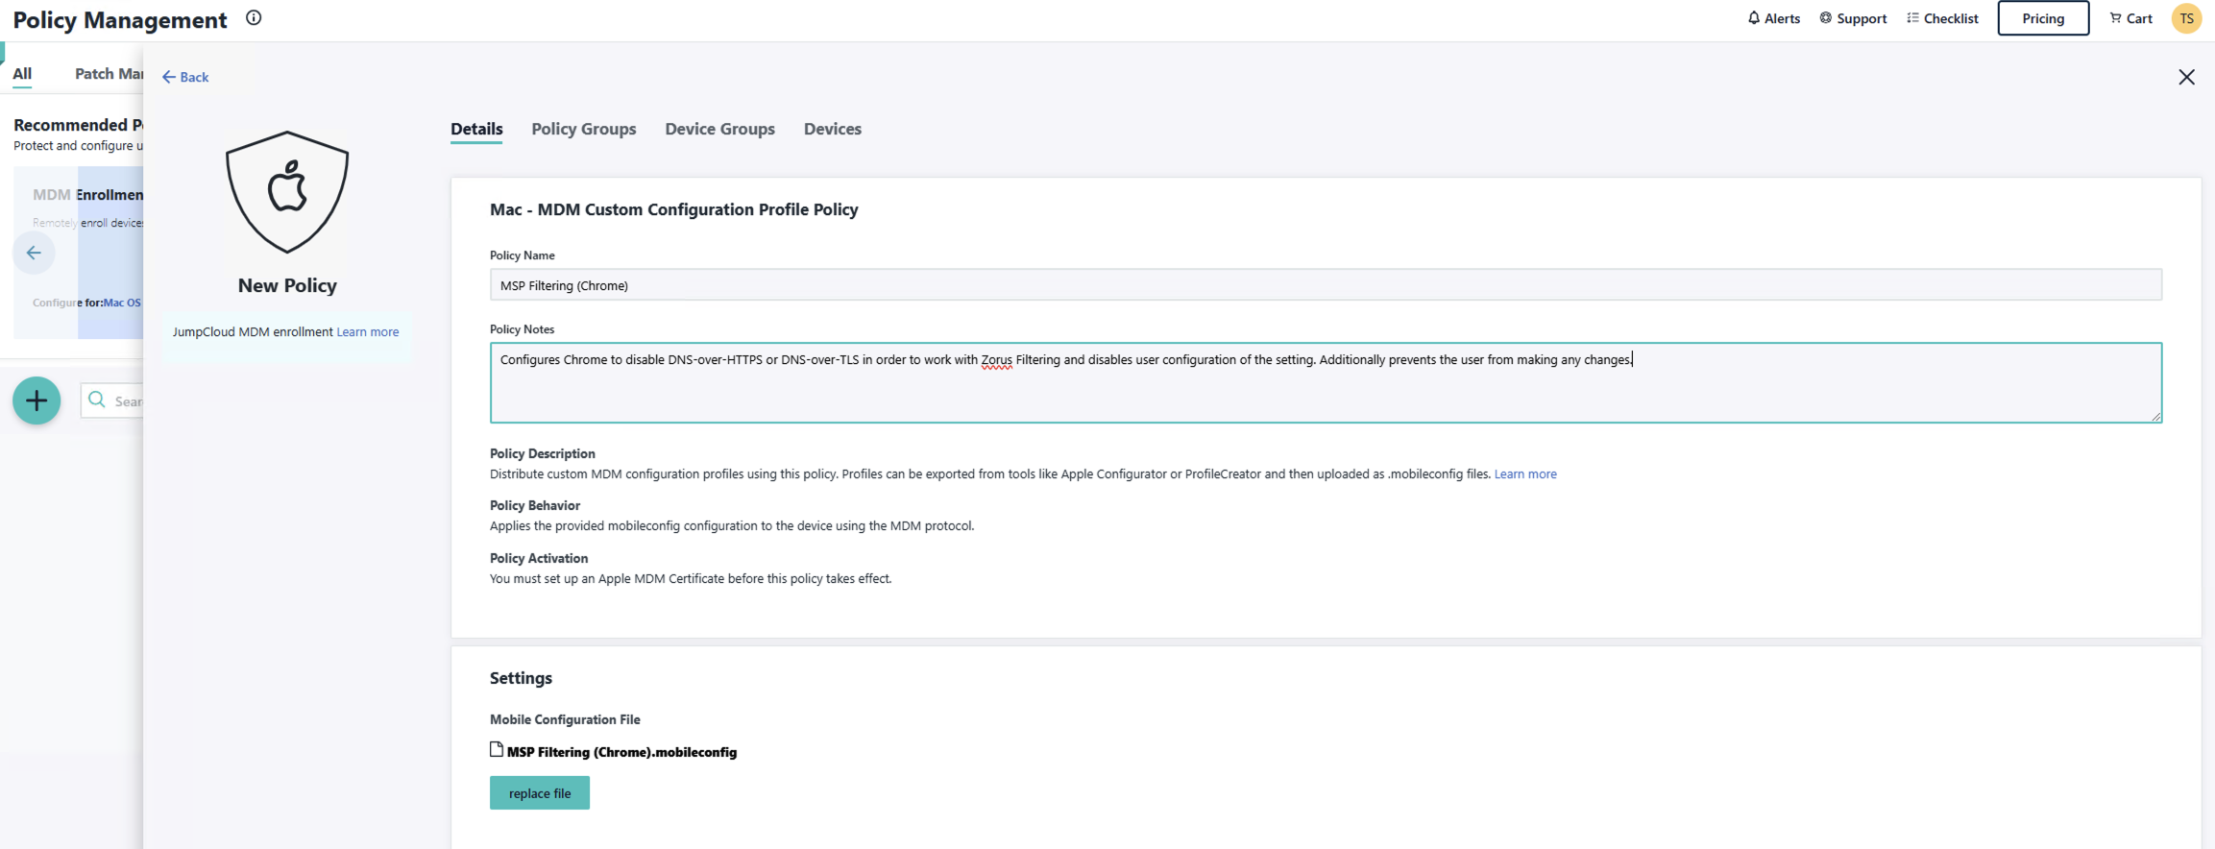Go back using the Back link

pos(185,77)
